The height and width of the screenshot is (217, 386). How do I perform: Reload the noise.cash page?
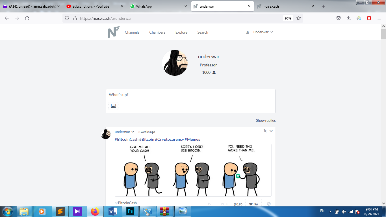pos(27,18)
